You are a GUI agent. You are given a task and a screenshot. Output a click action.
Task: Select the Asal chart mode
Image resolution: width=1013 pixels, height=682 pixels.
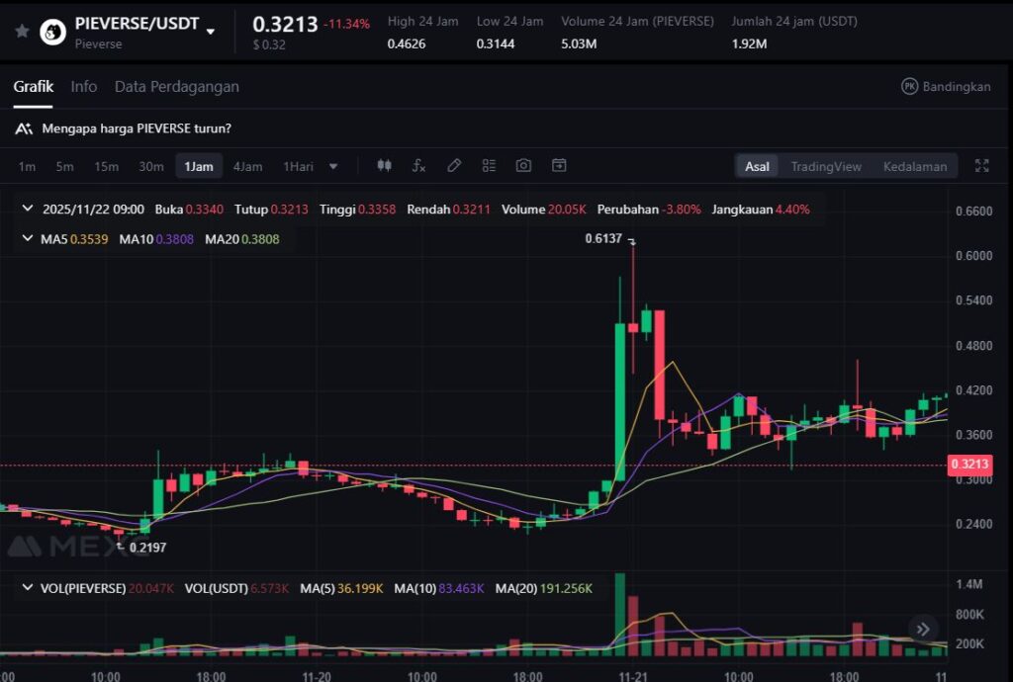[757, 166]
